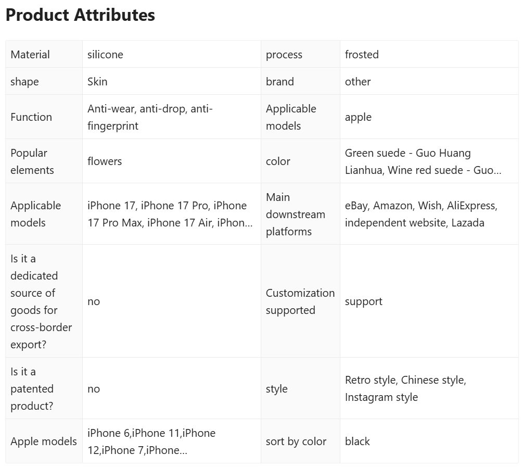Select the apple applicable models value

click(x=358, y=117)
